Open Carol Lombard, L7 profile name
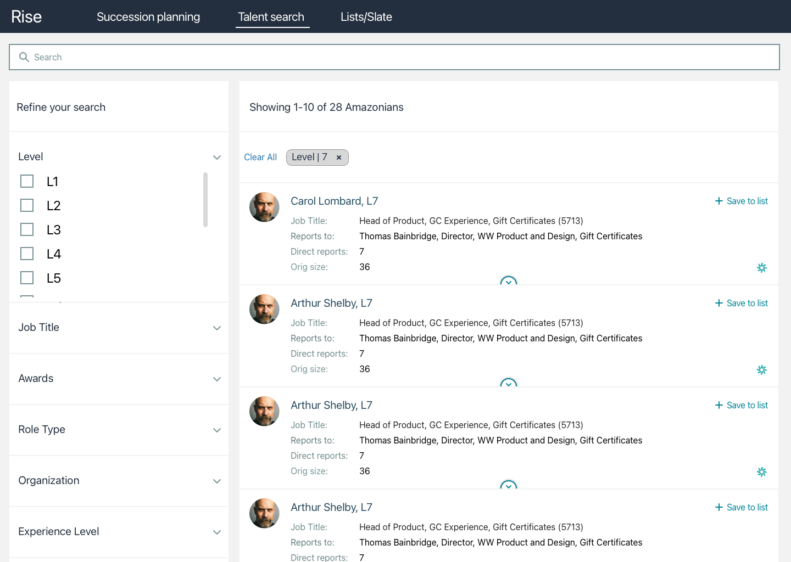The width and height of the screenshot is (791, 562). (334, 201)
